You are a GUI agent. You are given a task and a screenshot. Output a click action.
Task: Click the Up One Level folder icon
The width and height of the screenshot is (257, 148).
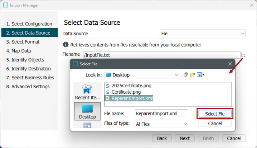[185, 75]
